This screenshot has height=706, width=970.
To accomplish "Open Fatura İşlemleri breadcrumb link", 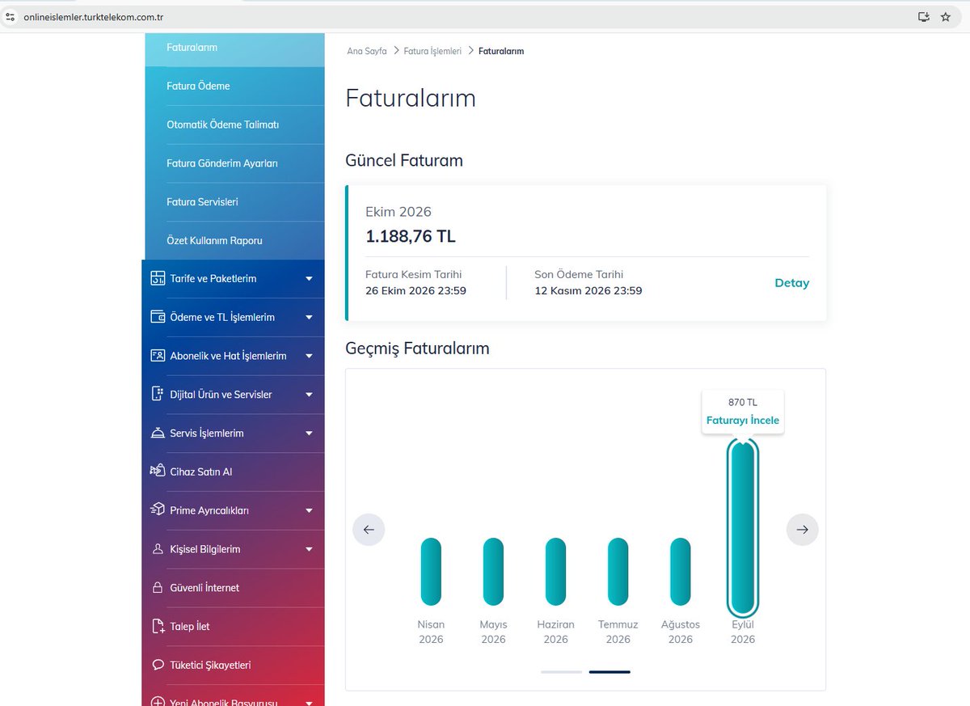I will click(x=432, y=51).
